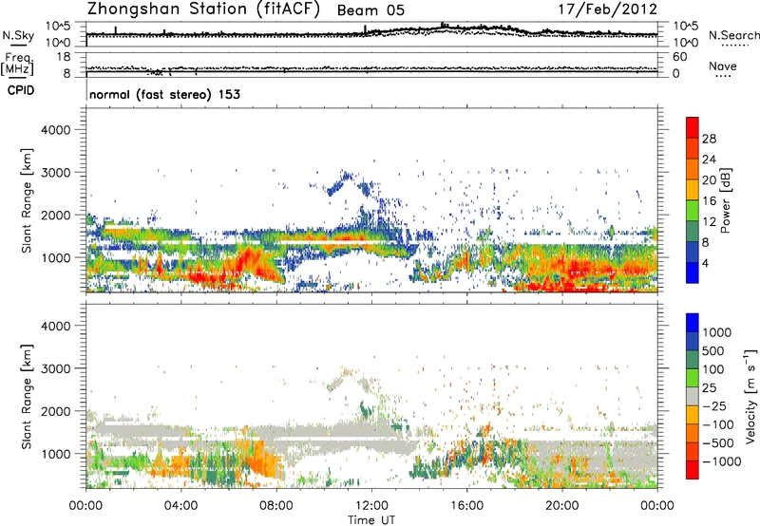The height and width of the screenshot is (526, 760).
Task: Click the 'N.Sky' legend label
Action: [18, 35]
